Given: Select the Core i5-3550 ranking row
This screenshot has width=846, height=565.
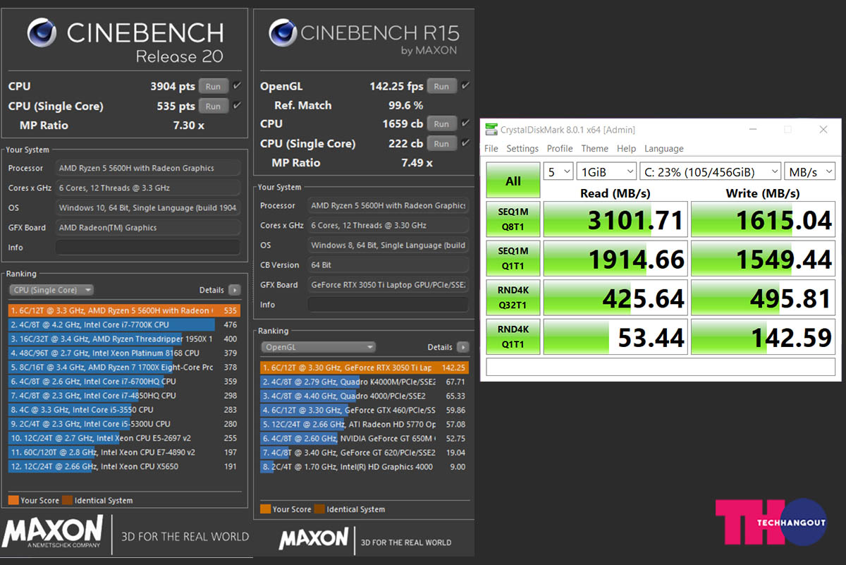Looking at the screenshot, I should click(125, 409).
